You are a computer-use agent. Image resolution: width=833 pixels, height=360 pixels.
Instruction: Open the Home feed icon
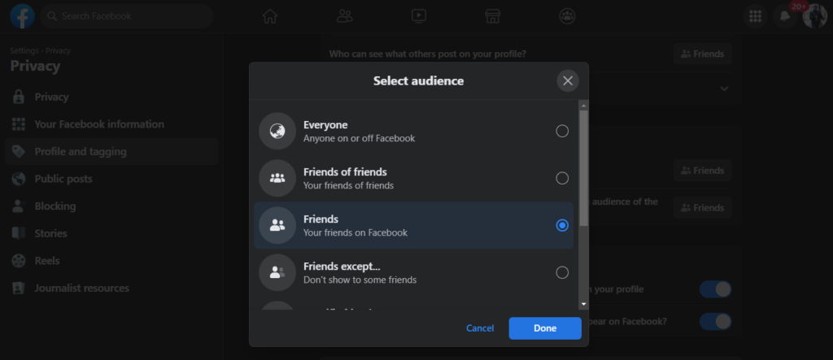click(x=270, y=16)
